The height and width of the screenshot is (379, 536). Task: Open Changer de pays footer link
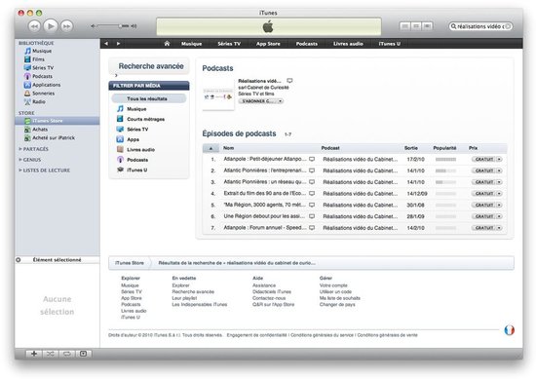(337, 305)
